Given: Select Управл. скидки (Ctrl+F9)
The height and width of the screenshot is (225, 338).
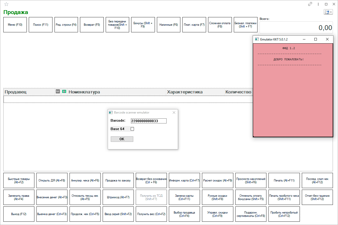Looking at the screenshot, I should coord(218,214).
